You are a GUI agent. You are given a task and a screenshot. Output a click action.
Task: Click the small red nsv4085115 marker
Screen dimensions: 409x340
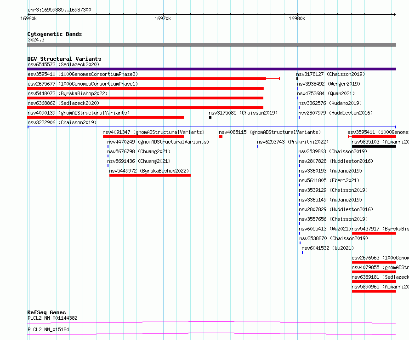coord(221,137)
